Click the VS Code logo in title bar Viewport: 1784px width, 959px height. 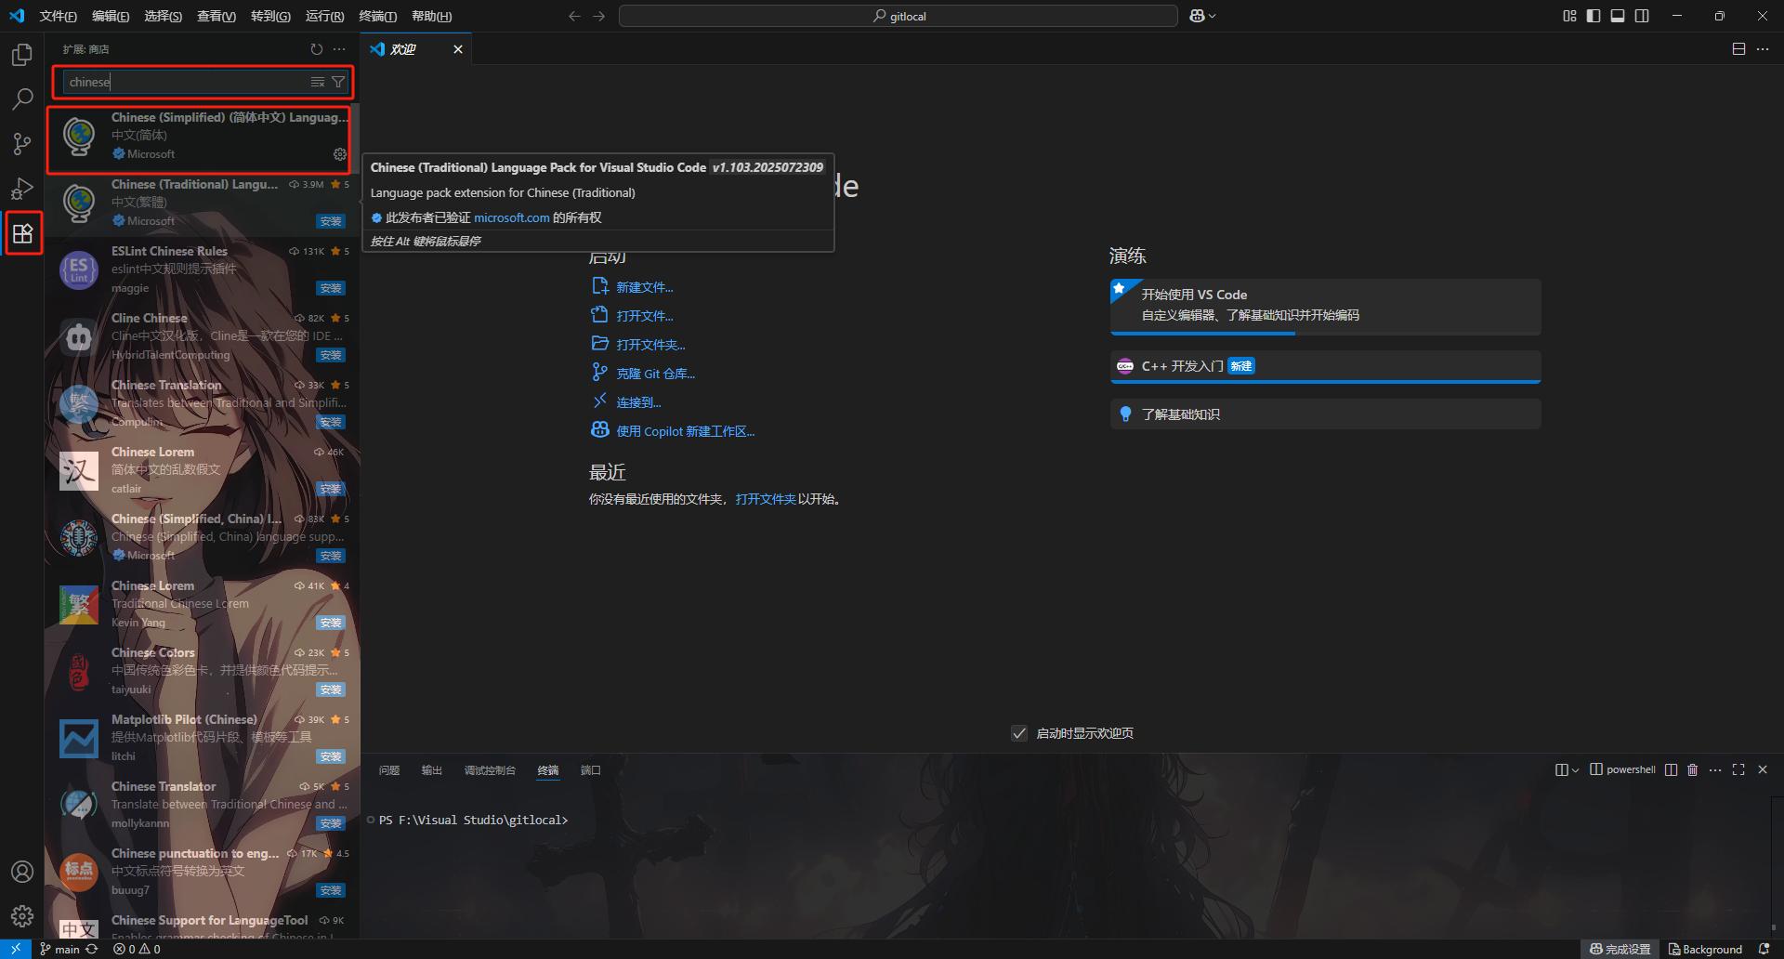click(17, 16)
